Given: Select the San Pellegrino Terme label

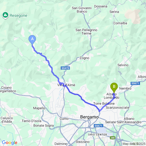Looking at the screenshot, I should [86, 32].
